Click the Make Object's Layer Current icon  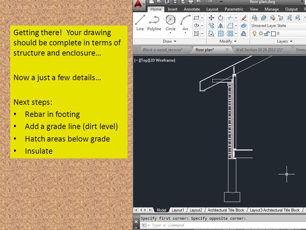264,18
